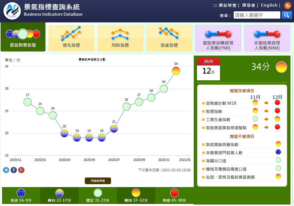Open 非製造業經理人指數(NMI) tab
This screenshot has height=206, width=294.
[x=267, y=38]
